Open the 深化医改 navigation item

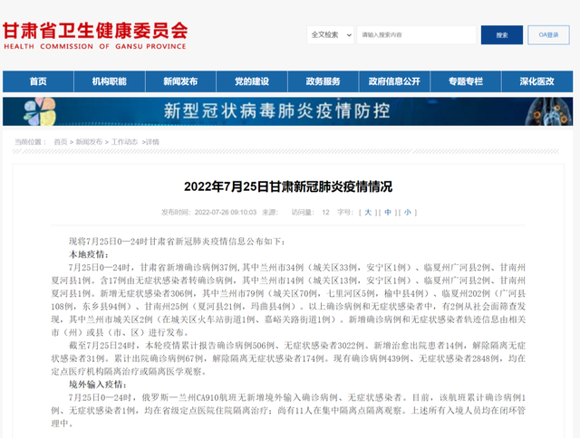536,81
